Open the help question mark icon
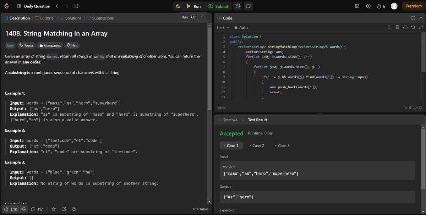Screen dimensions: 426x215 coord(74,209)
